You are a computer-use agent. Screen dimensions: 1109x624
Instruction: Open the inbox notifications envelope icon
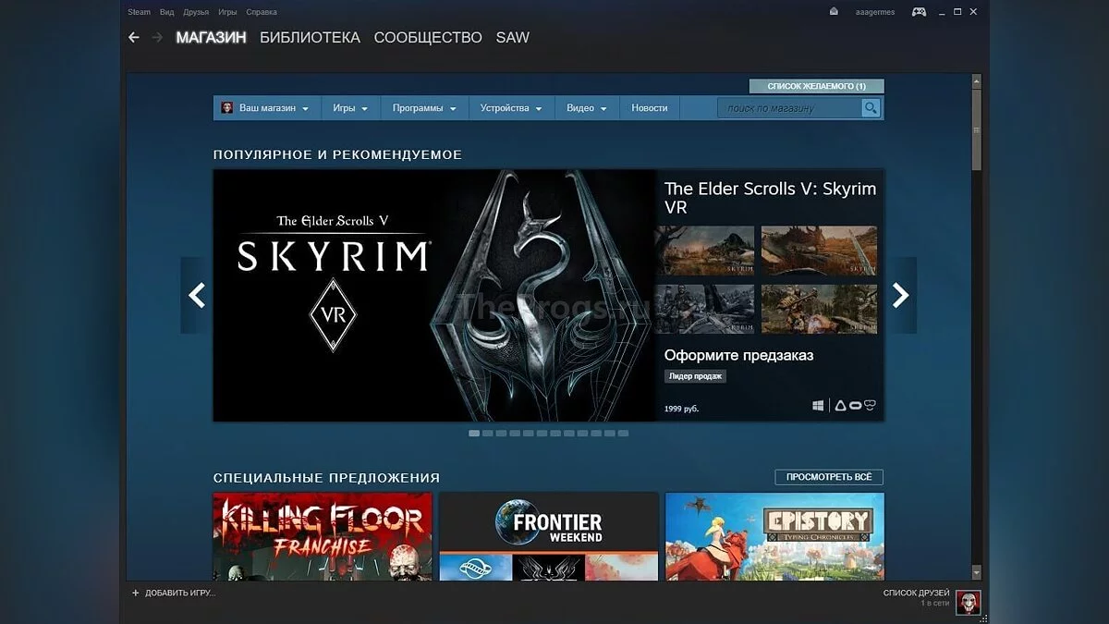point(835,12)
